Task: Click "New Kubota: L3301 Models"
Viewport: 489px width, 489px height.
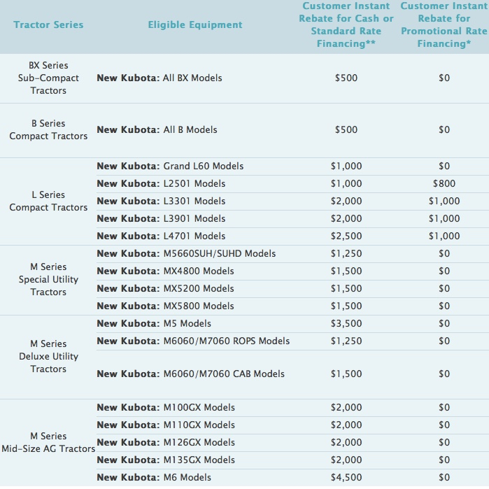Action: click(x=161, y=201)
